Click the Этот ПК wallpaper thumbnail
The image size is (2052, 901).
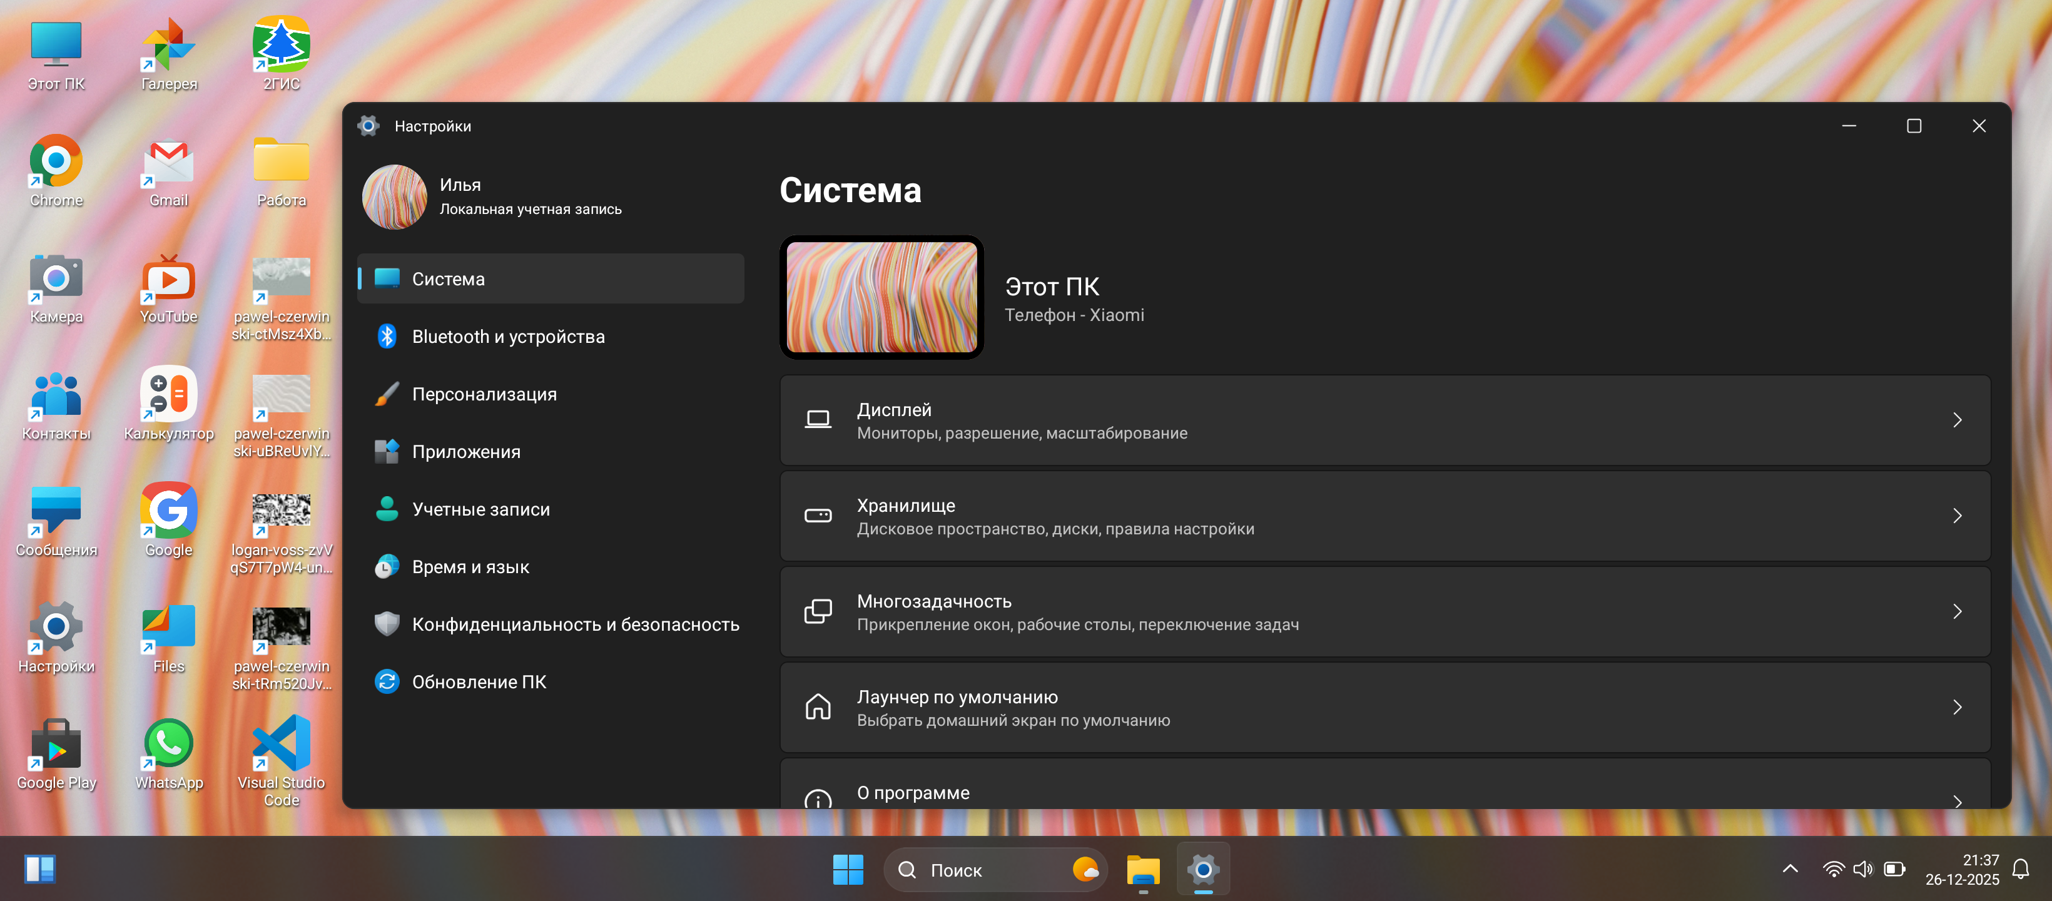[881, 297]
